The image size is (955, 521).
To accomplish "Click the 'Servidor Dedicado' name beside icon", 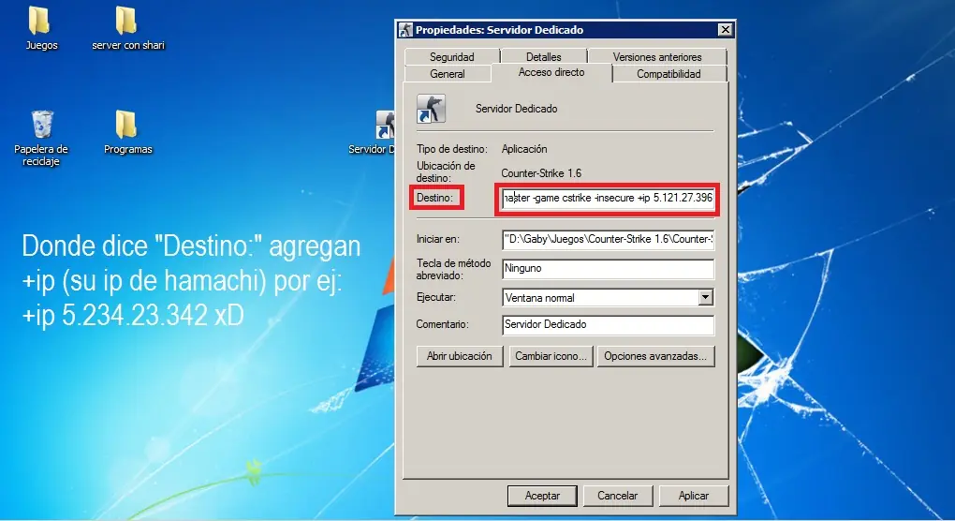I will [516, 109].
